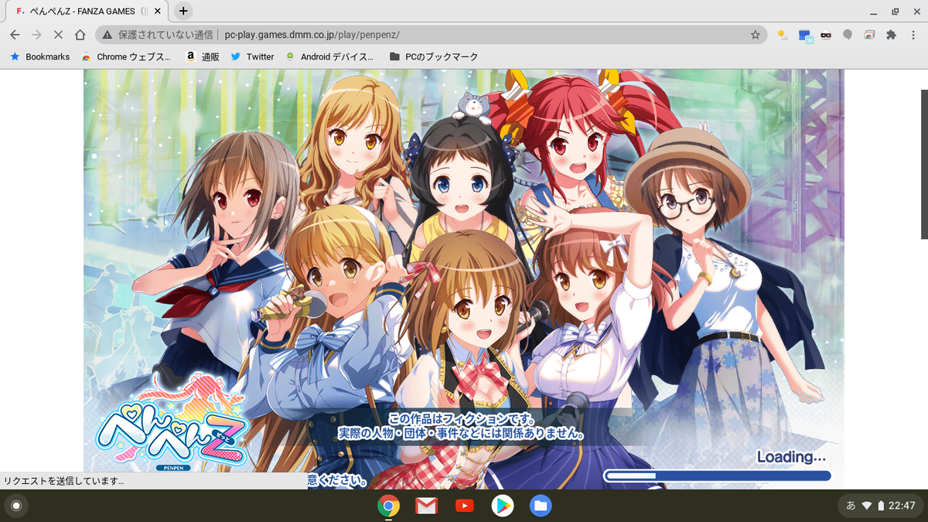Image resolution: width=928 pixels, height=522 pixels.
Task: Stop loading the page
Action: pyautogui.click(x=58, y=35)
